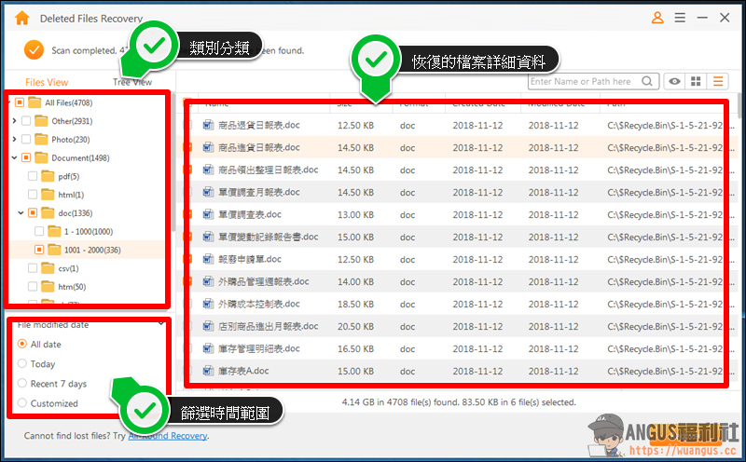The height and width of the screenshot is (462, 746).
Task: Select the 庫存表A.doc file icon
Action: pos(208,371)
